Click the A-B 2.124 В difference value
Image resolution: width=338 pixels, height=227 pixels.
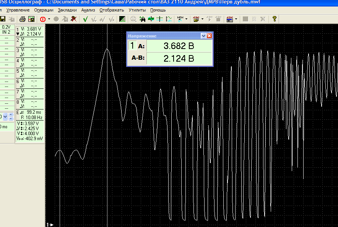tap(179, 59)
